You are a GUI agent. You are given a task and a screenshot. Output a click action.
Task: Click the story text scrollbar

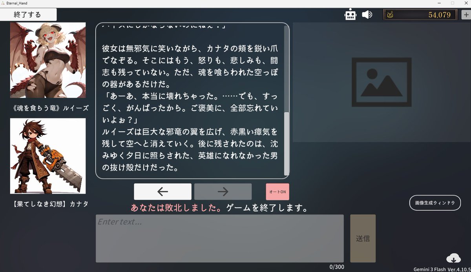(287, 143)
